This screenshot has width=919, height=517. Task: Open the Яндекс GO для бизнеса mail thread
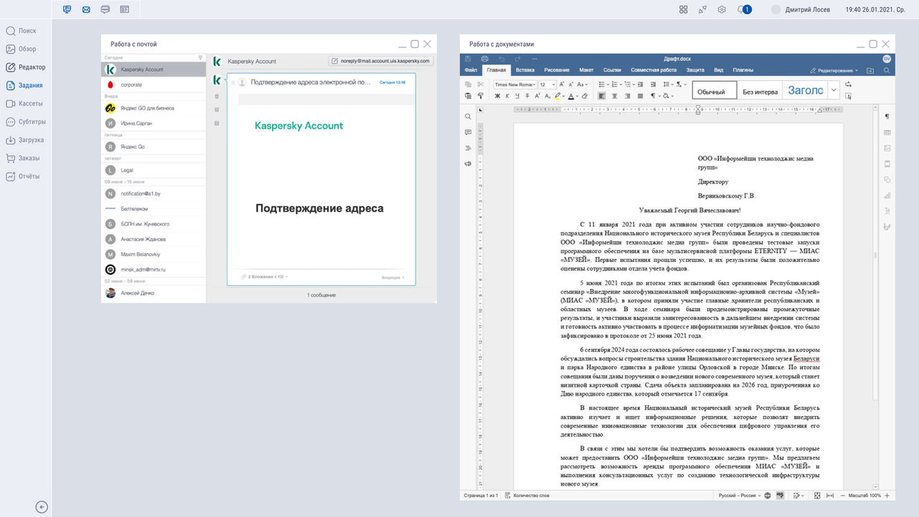(154, 108)
